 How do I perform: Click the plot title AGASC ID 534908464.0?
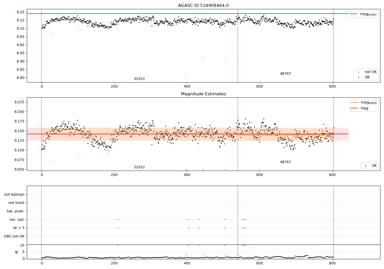tap(203, 6)
